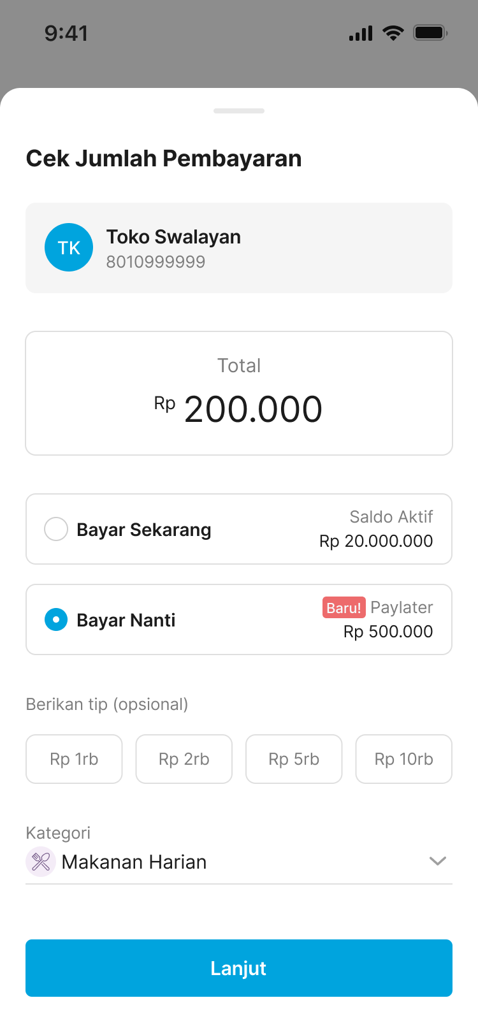Tap the Total Rp 200.000 amount box
The height and width of the screenshot is (1035, 478).
point(239,393)
